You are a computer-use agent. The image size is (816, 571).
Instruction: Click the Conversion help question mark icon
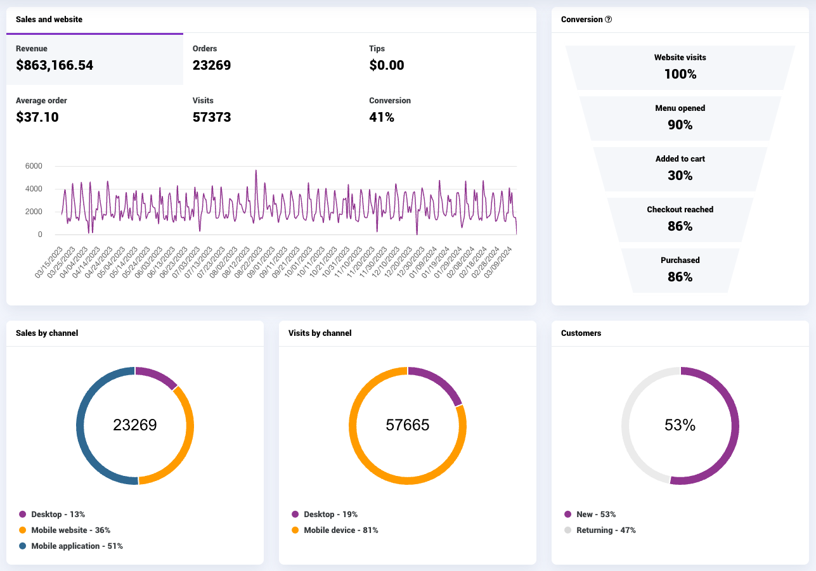point(609,20)
